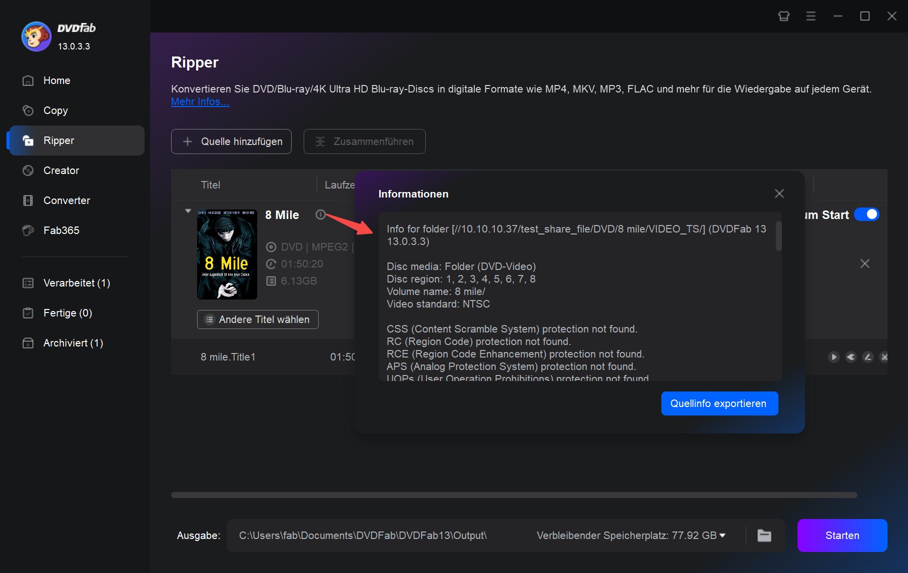Click the Home house icon
The height and width of the screenshot is (573, 908).
[28, 80]
